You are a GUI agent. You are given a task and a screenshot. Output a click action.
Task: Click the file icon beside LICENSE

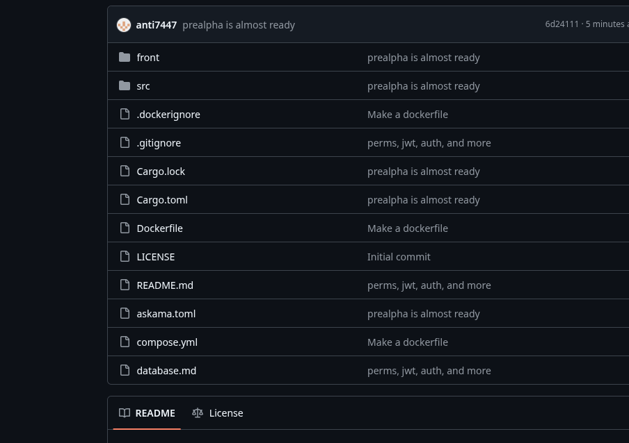(125, 256)
